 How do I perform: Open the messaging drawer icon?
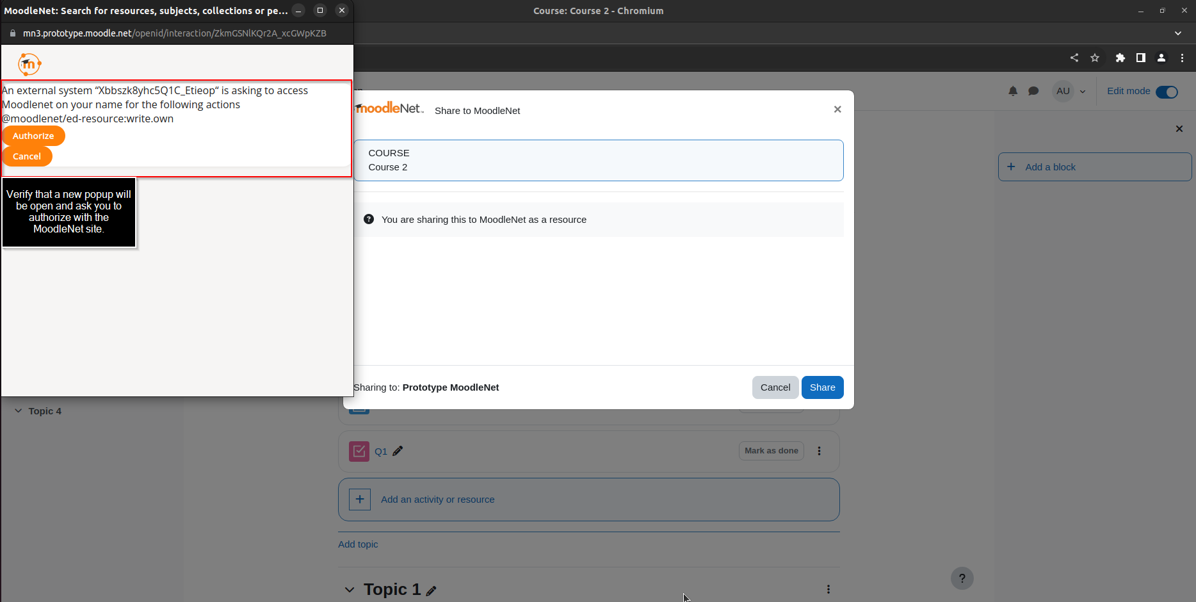(1033, 91)
